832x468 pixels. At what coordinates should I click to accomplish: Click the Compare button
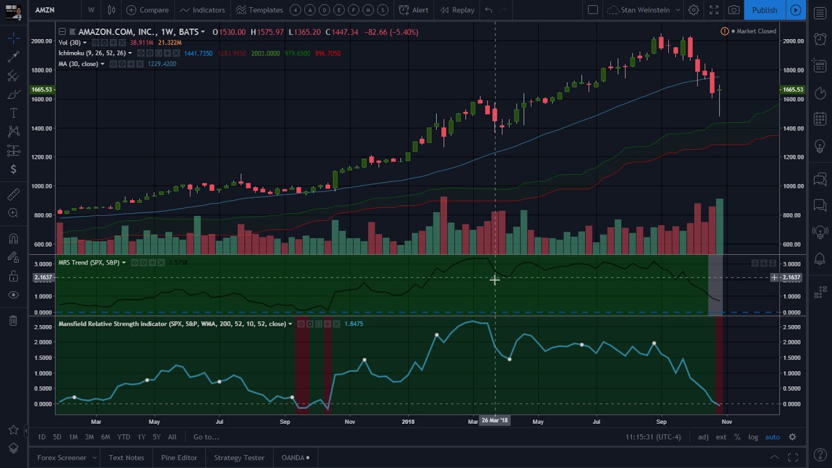tap(148, 10)
